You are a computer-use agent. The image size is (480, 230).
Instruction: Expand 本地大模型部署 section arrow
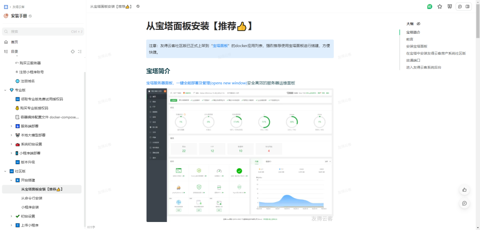pos(11,135)
